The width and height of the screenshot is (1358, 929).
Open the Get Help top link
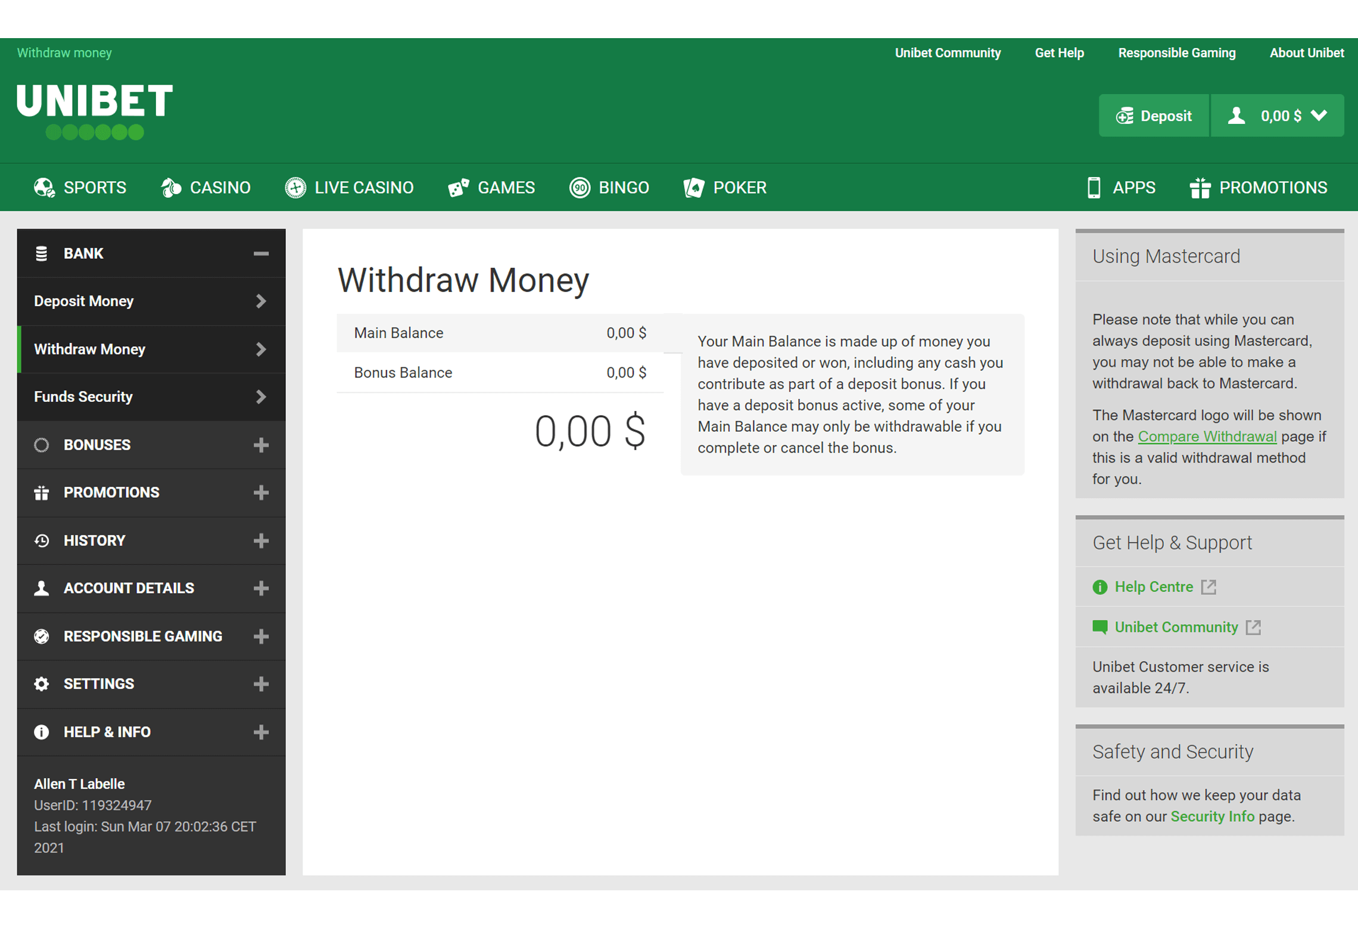(1059, 53)
